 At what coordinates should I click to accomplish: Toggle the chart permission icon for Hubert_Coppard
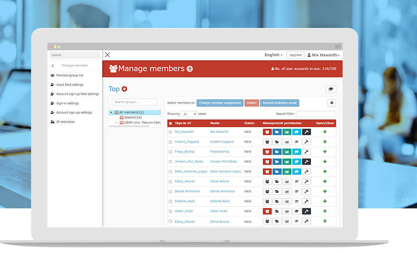click(287, 142)
